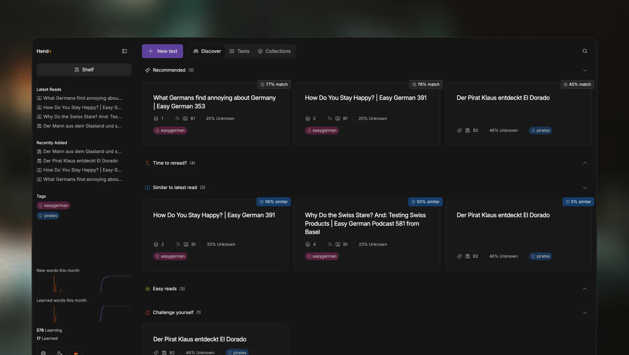Collapse the Recommended section chevron
This screenshot has width=629, height=355.
pos(585,70)
